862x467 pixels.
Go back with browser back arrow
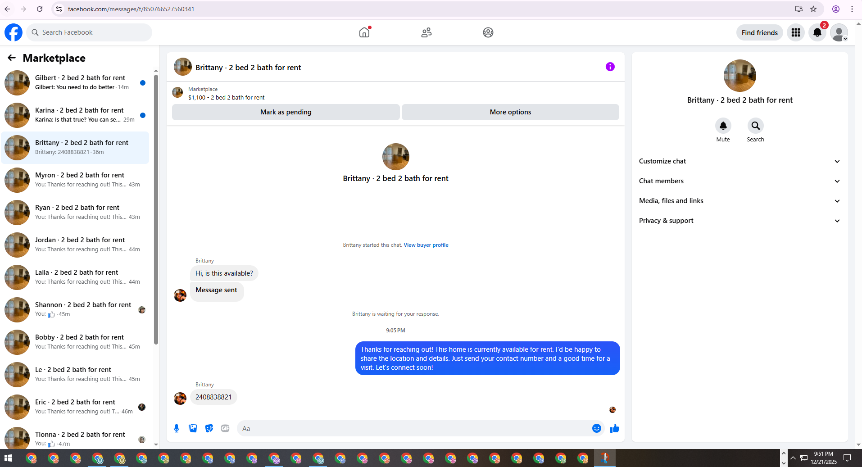[7, 9]
